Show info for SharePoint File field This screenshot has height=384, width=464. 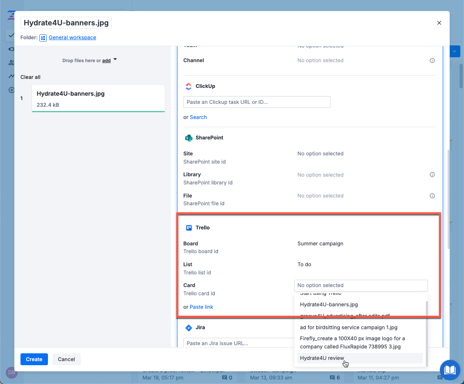[x=432, y=196]
